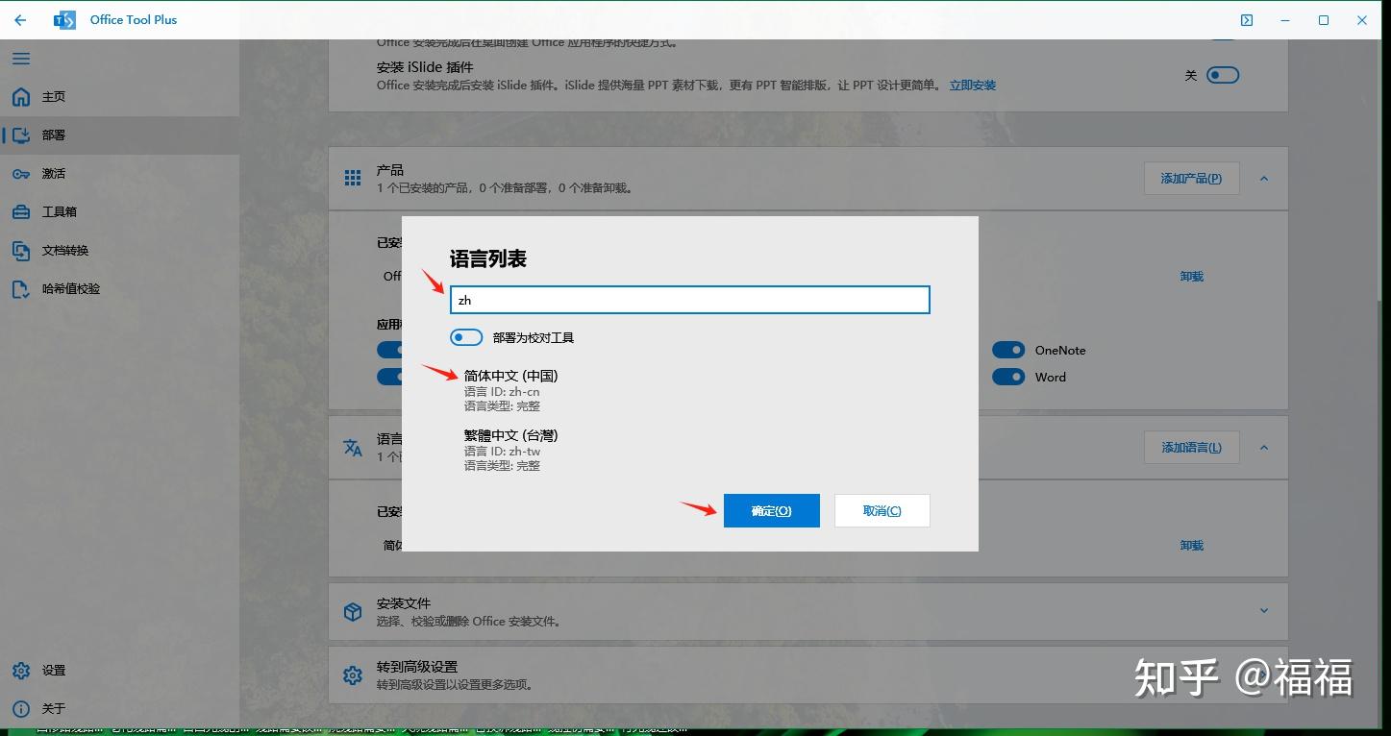Screen dimensions: 1391x736
Task: Click 卸载 link for installed language
Action: [1192, 546]
